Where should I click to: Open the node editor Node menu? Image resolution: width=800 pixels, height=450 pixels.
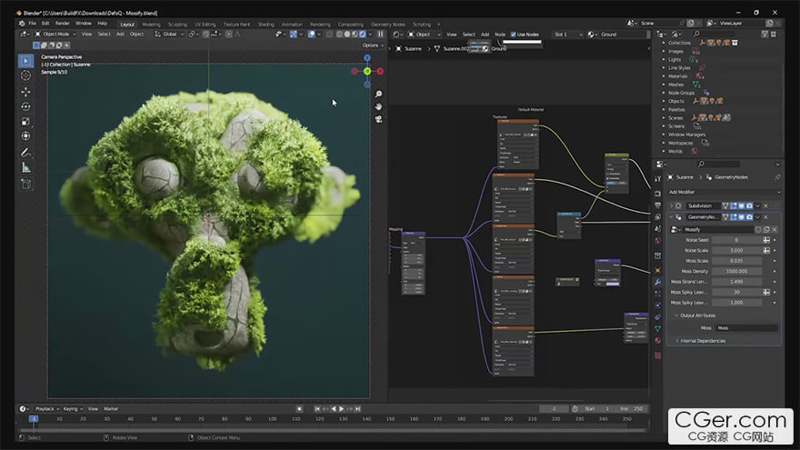click(x=500, y=35)
